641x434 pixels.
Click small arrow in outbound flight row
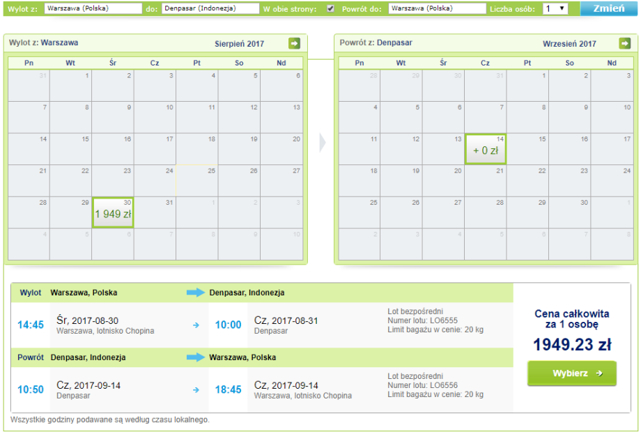[195, 325]
